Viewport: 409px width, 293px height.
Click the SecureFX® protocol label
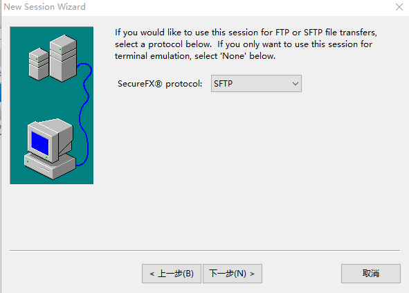click(160, 84)
